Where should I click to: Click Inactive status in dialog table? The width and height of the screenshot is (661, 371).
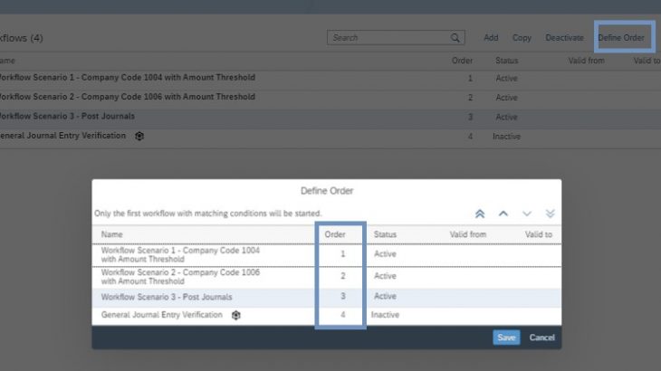(x=385, y=315)
